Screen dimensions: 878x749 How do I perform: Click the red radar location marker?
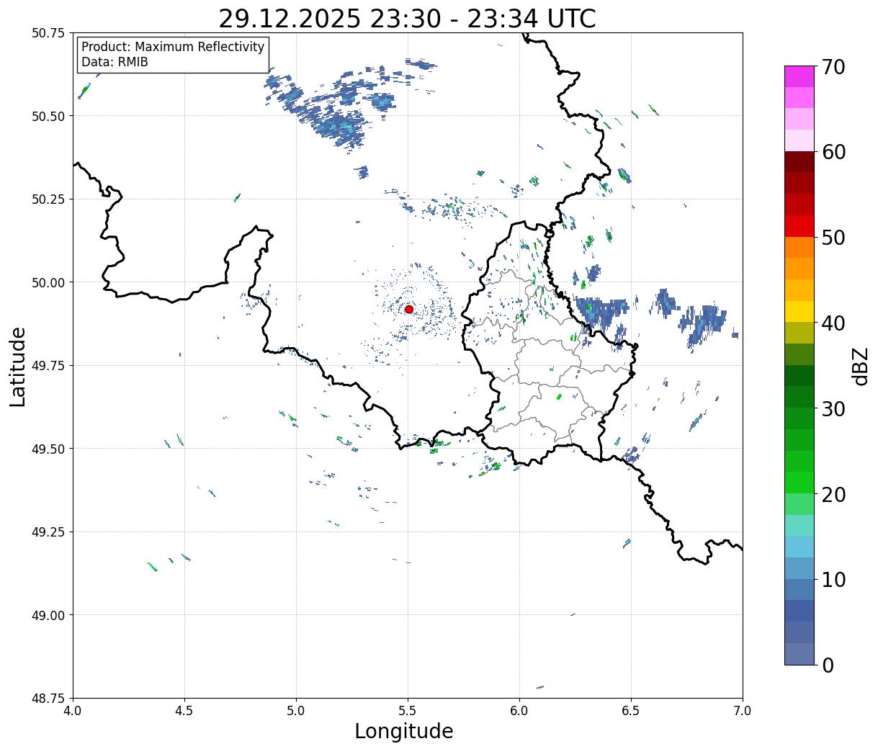(409, 309)
